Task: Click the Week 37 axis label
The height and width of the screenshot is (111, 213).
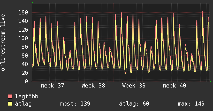Action: [x=52, y=86]
